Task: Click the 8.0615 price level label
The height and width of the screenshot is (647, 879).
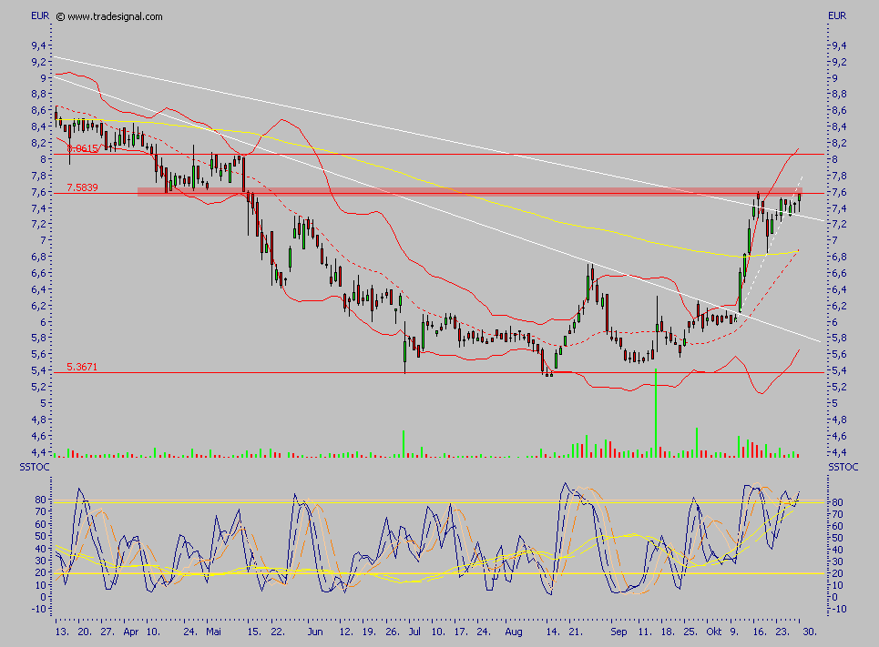Action: tap(83, 148)
